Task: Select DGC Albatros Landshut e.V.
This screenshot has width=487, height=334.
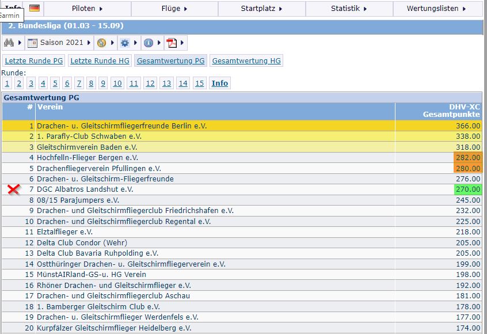Action: point(85,189)
